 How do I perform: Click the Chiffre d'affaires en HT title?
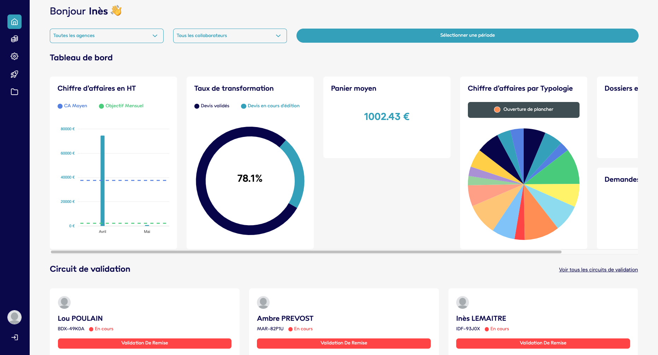(x=97, y=89)
